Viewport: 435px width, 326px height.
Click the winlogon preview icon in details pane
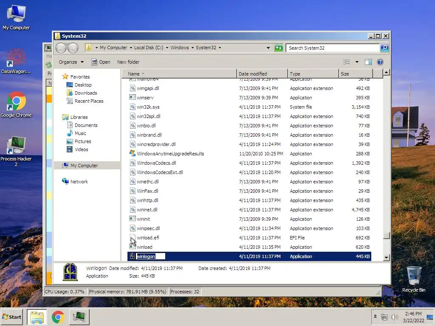[70, 272]
